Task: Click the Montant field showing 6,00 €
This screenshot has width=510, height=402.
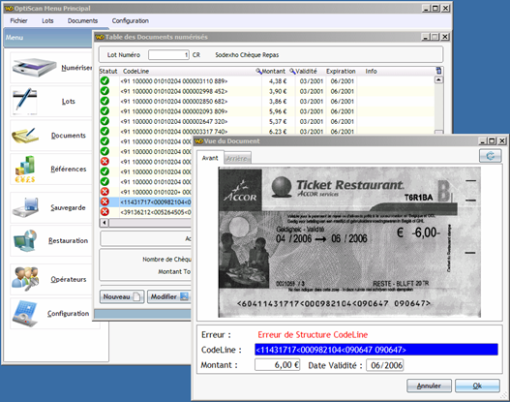Action: (x=277, y=365)
